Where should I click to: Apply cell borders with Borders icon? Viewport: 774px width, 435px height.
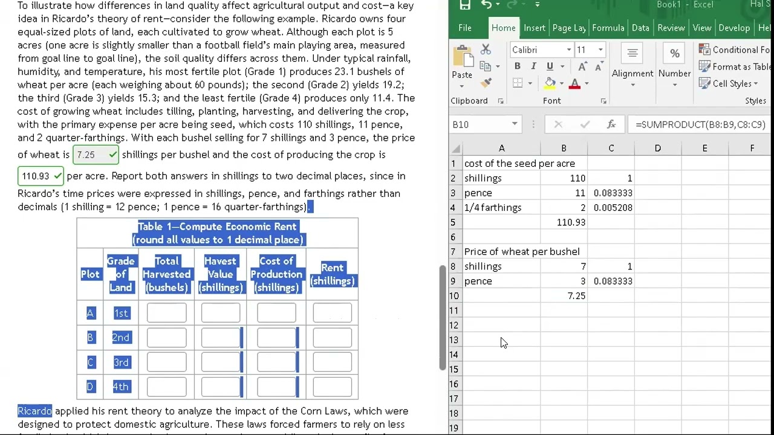(518, 83)
